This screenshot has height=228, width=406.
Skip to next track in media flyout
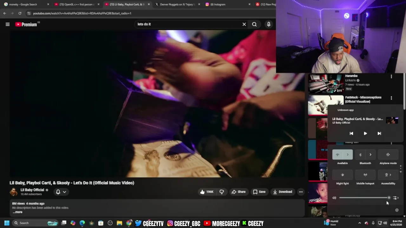click(379, 134)
